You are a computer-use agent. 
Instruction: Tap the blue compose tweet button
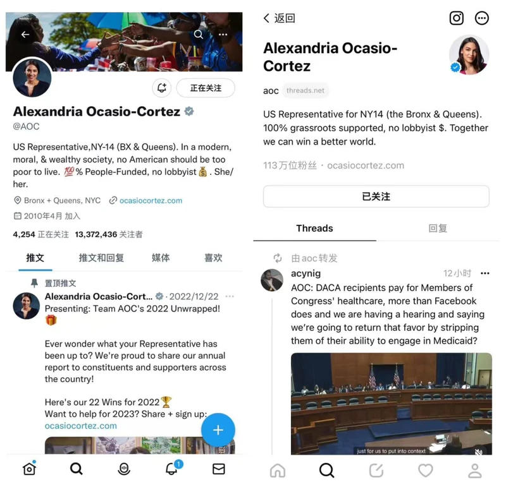218,430
